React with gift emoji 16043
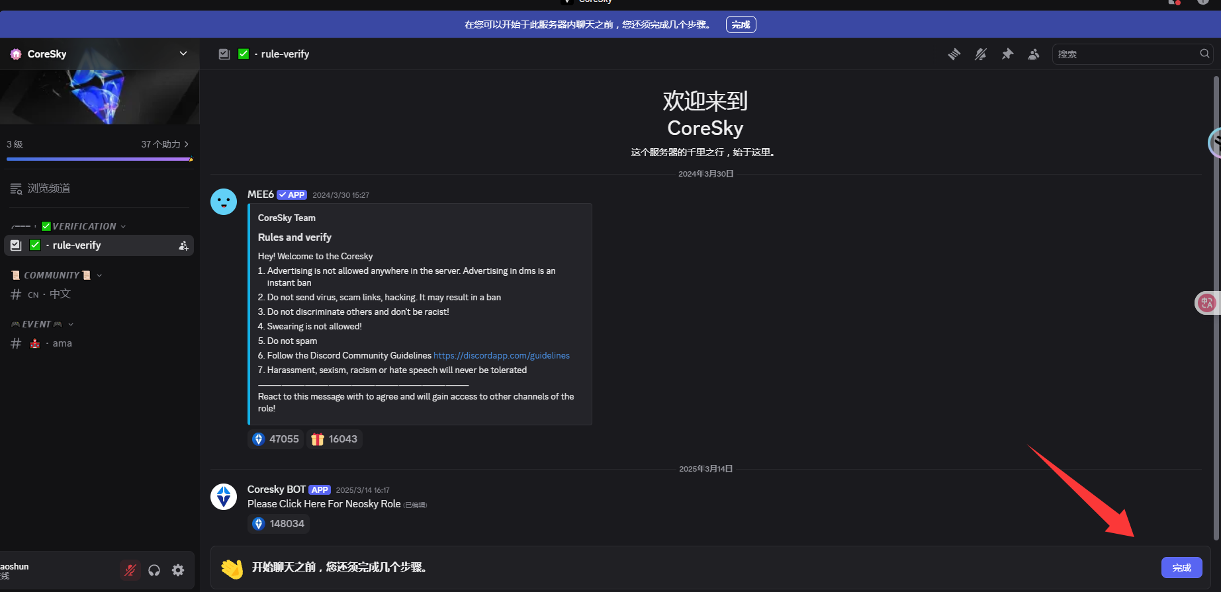The height and width of the screenshot is (592, 1221). (x=334, y=439)
